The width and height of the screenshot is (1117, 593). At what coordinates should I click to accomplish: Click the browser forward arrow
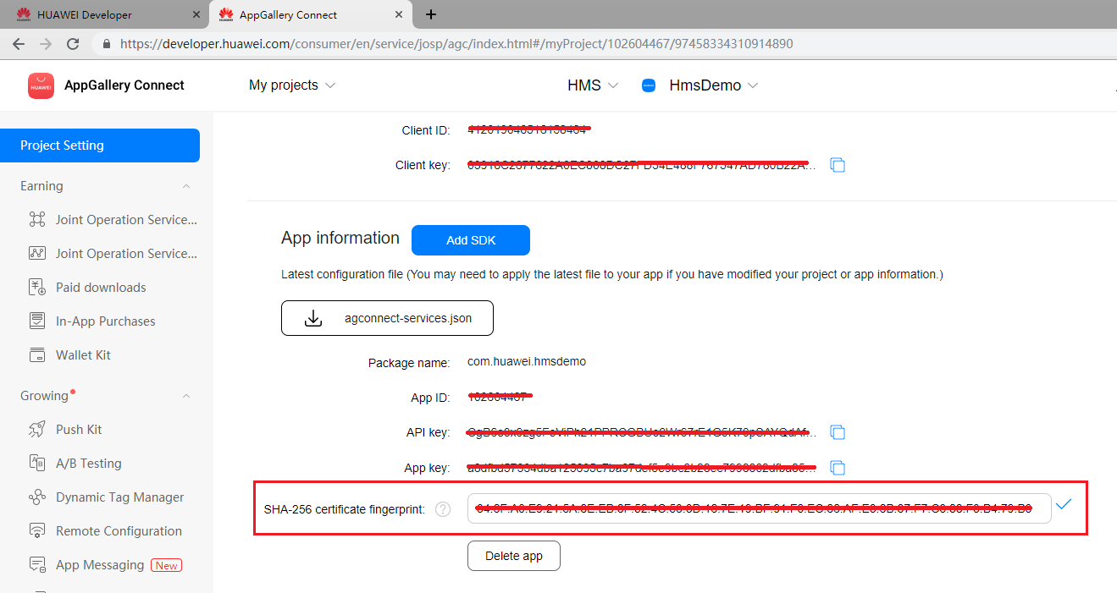[46, 43]
